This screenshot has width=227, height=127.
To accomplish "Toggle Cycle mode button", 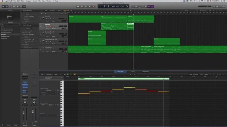I will (x=133, y=6).
